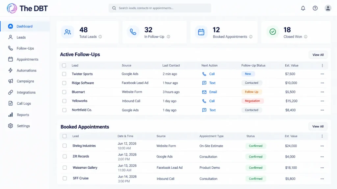Open row options for Ridge Software
Screen dimensions: 337x189
(x=322, y=83)
